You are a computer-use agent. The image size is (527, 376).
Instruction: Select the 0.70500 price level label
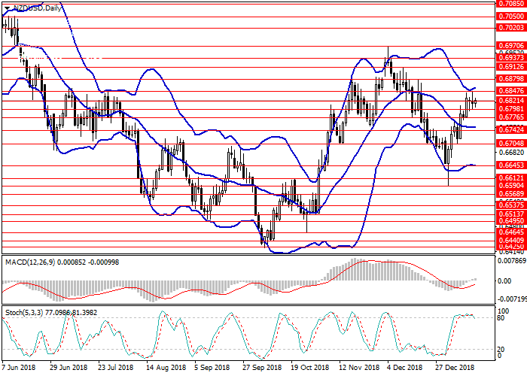pyautogui.click(x=511, y=16)
